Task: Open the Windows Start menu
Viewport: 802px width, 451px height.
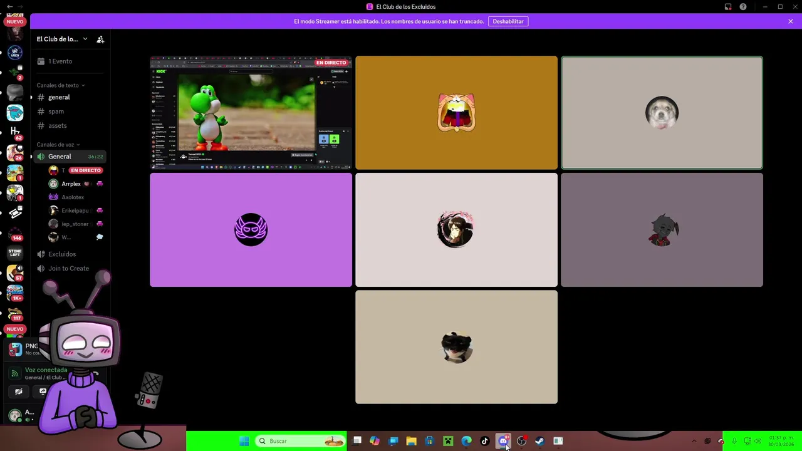Action: point(244,441)
